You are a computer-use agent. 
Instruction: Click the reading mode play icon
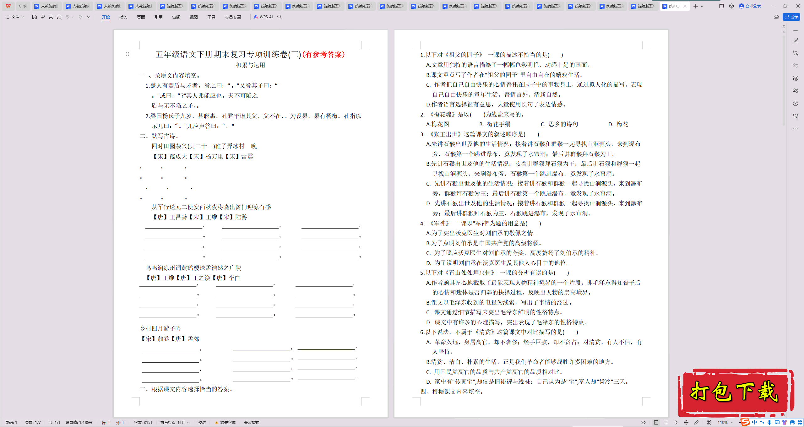click(x=676, y=423)
